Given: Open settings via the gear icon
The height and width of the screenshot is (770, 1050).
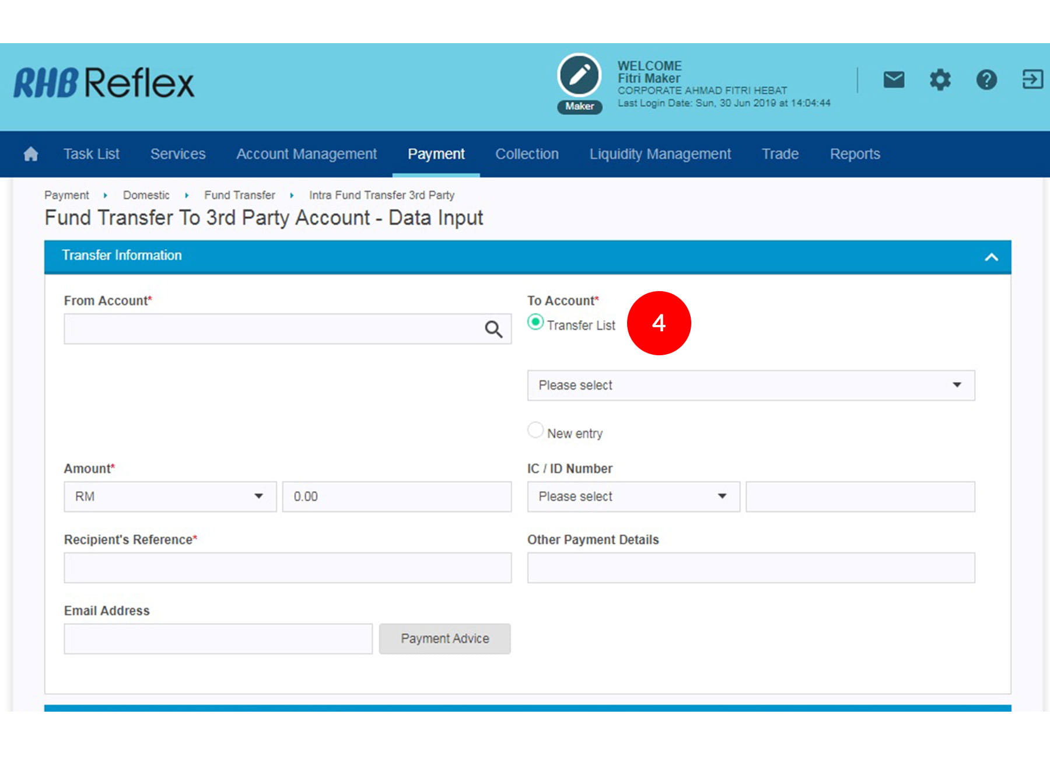Looking at the screenshot, I should point(940,79).
